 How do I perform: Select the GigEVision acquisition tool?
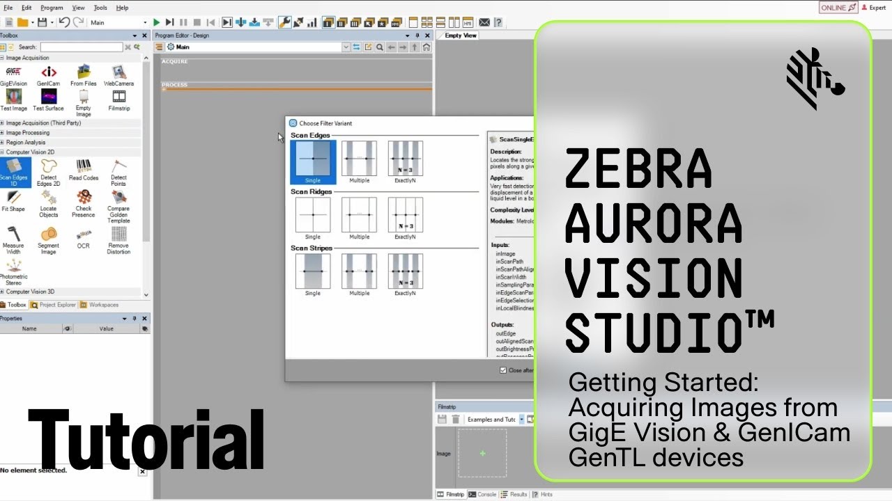click(13, 75)
